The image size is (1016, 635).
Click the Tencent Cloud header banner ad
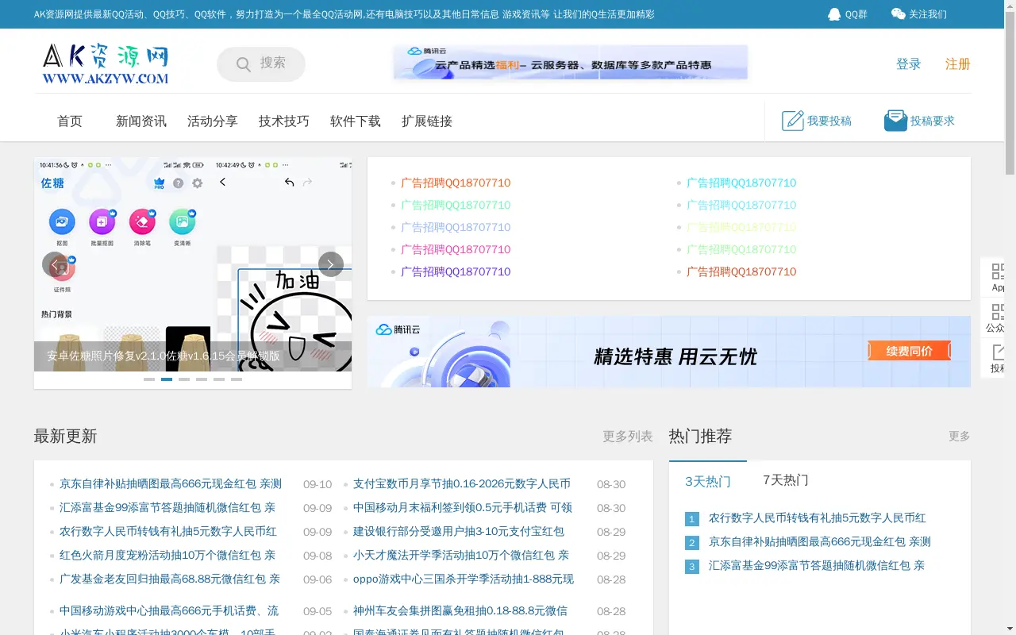pos(571,63)
